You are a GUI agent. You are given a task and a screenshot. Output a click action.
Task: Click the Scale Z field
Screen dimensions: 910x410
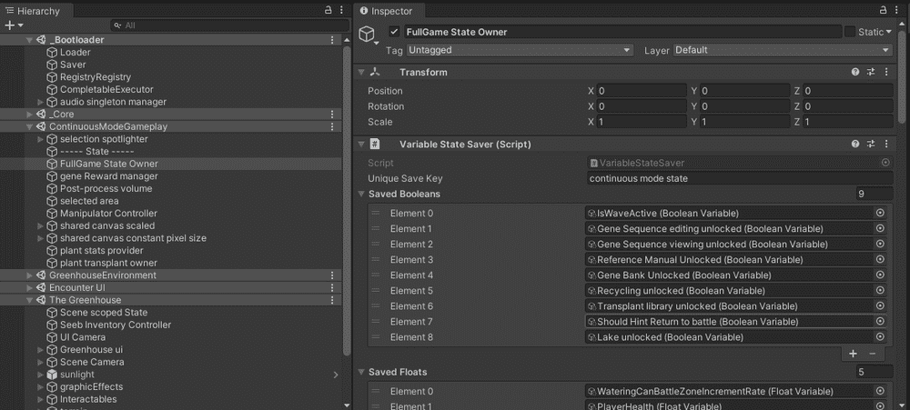click(848, 123)
